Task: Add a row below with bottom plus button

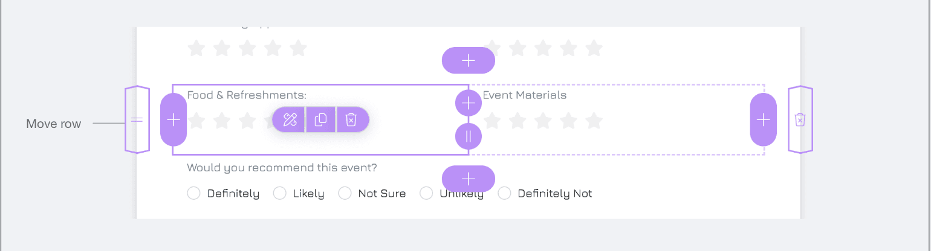Action: click(x=469, y=179)
